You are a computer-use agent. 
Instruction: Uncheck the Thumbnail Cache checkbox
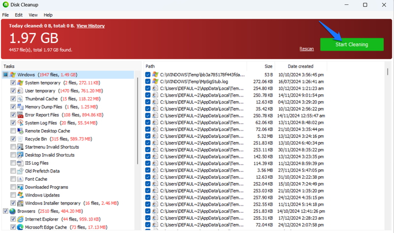pyautogui.click(x=13, y=99)
